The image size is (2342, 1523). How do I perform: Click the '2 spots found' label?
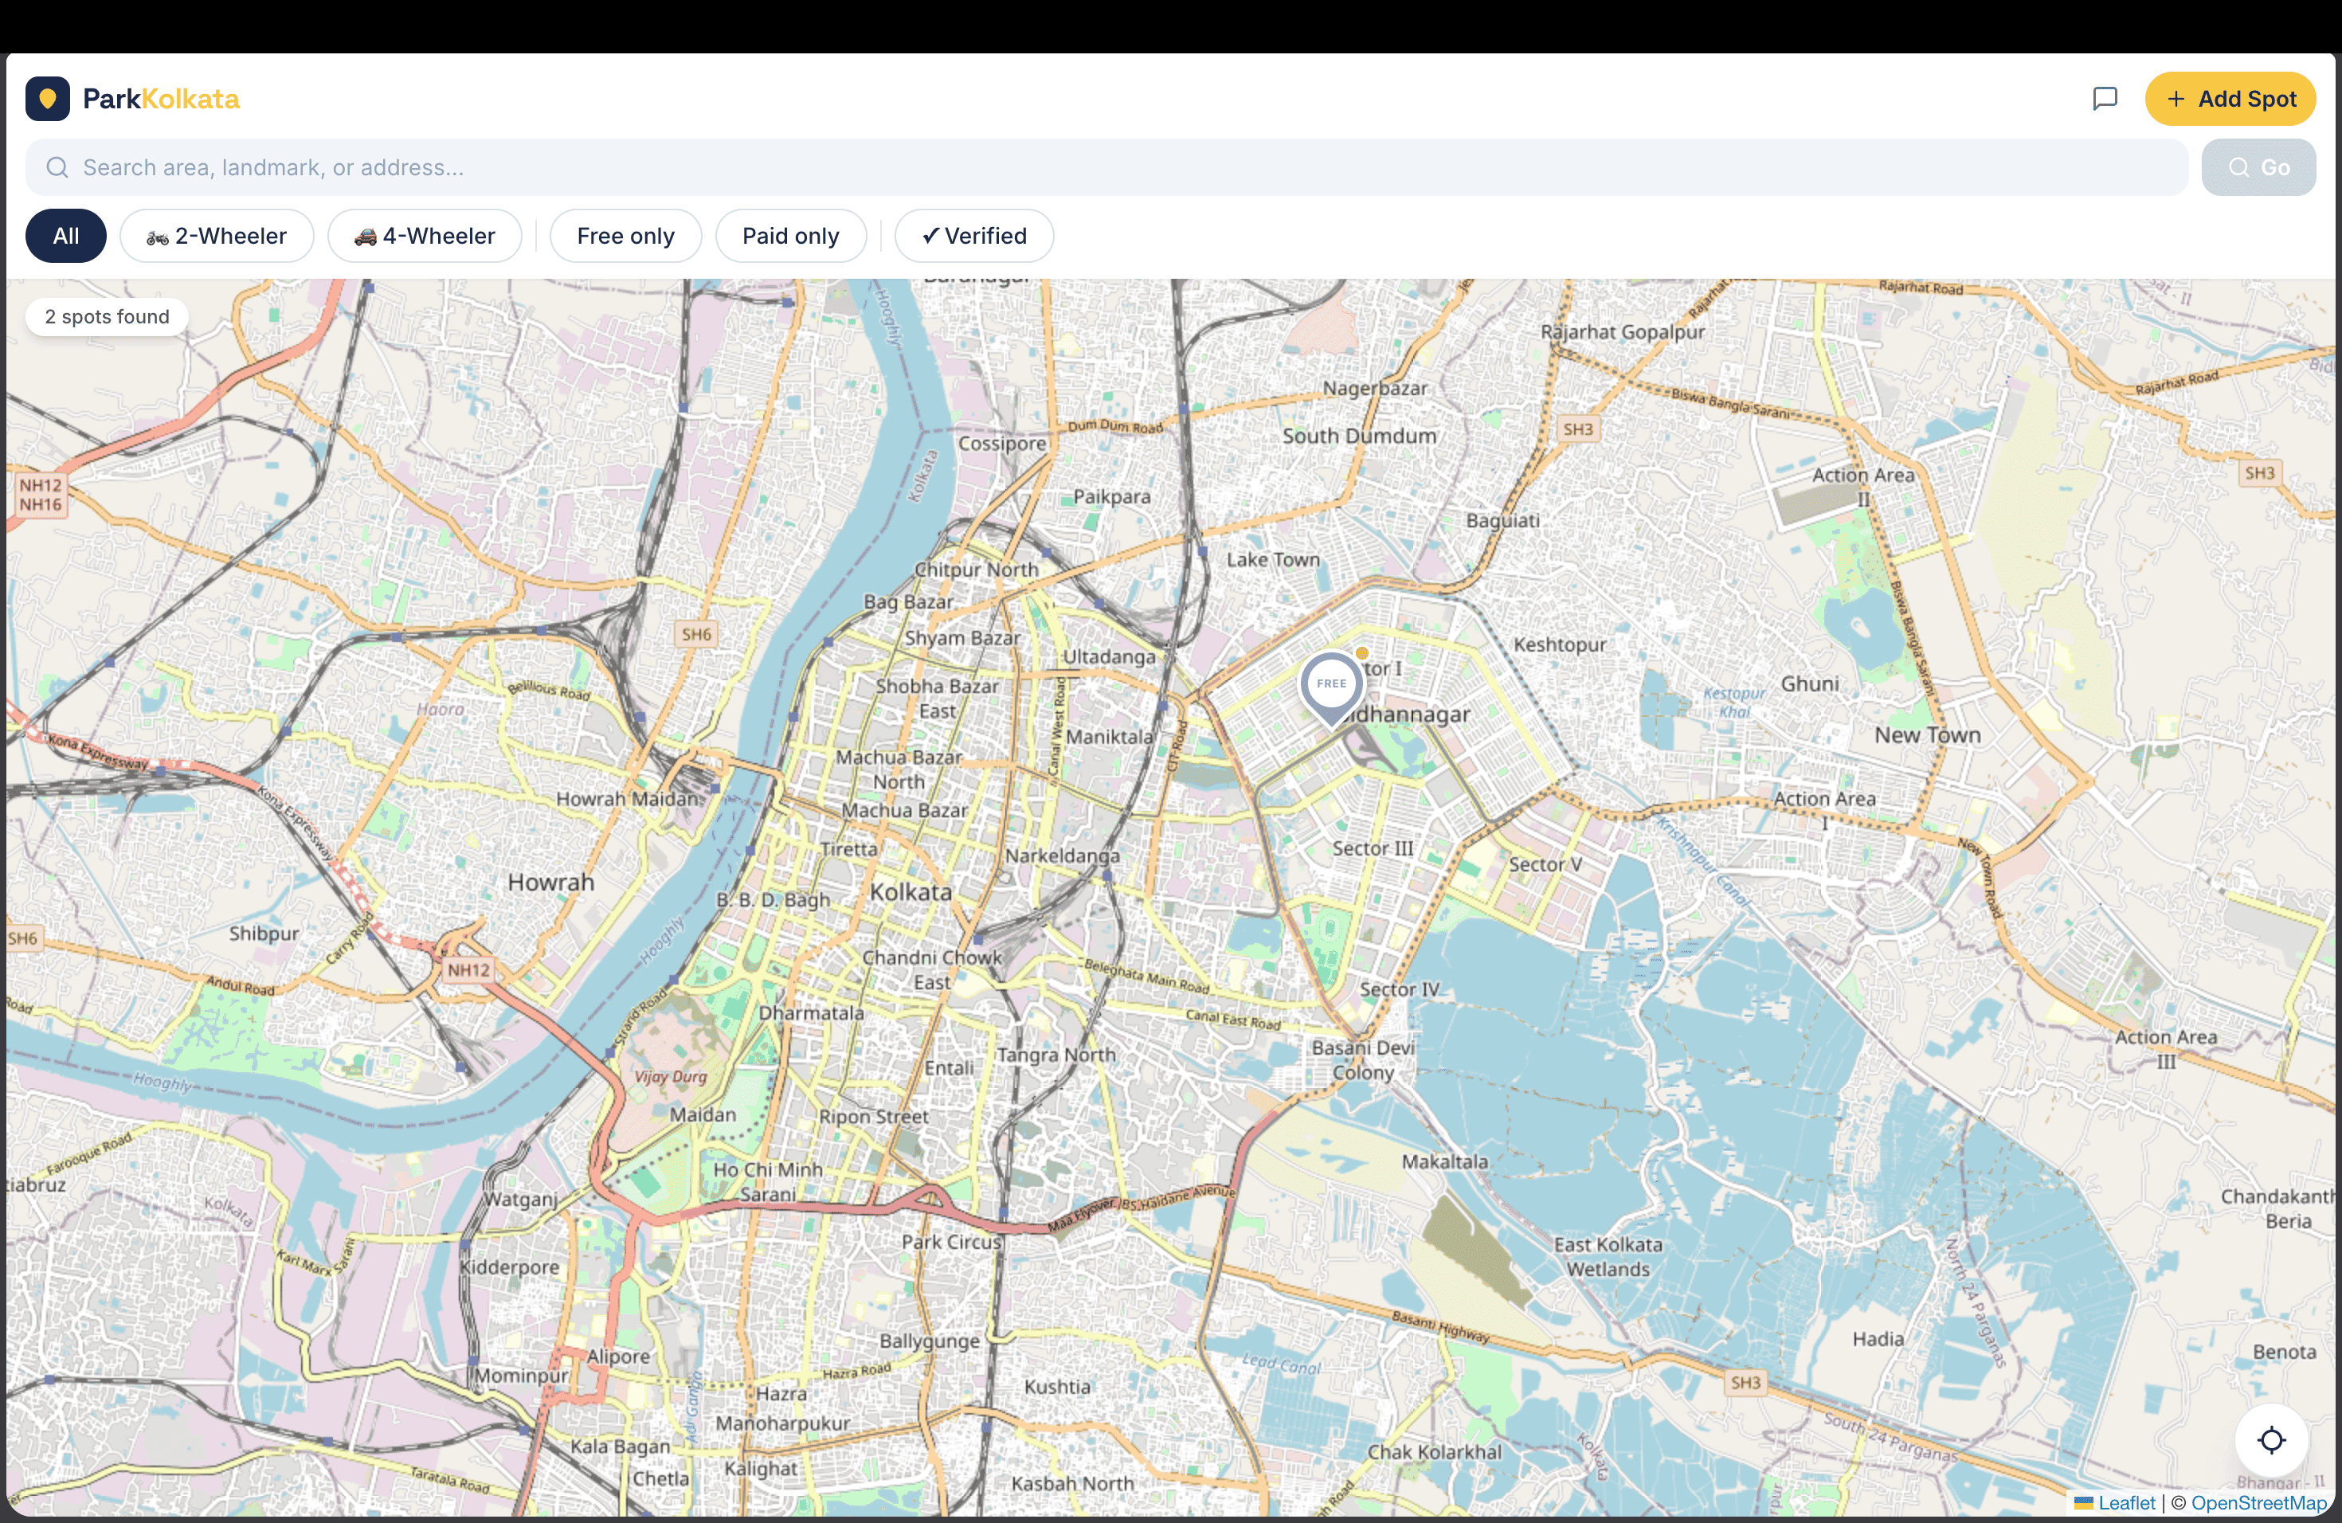[x=108, y=317]
